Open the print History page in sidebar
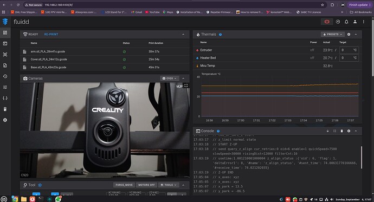This screenshot has height=202, width=374. (x=5, y=76)
